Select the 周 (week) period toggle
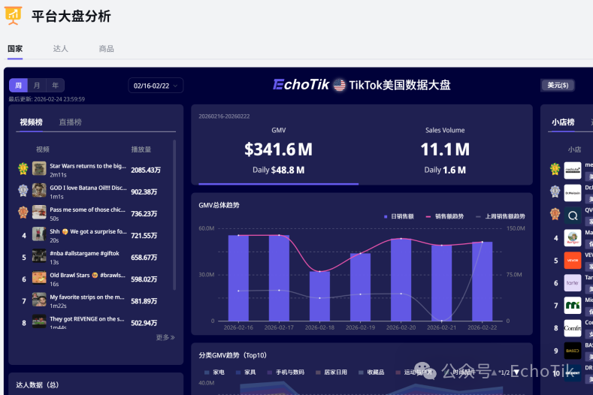 19,86
